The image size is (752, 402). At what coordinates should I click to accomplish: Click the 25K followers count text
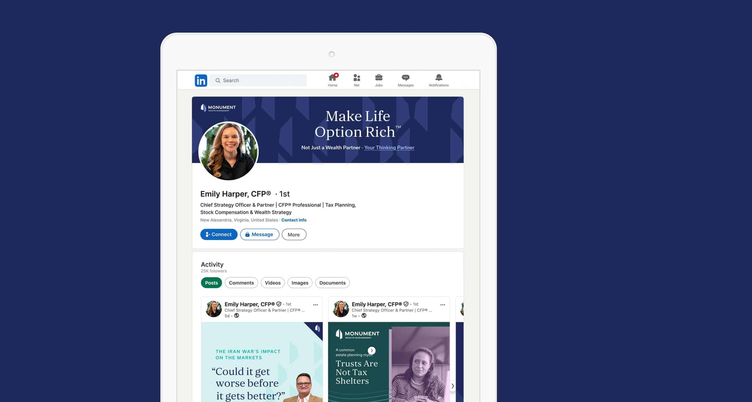pyautogui.click(x=214, y=271)
